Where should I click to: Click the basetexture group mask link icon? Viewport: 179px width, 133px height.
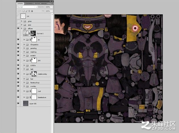tap(30, 97)
